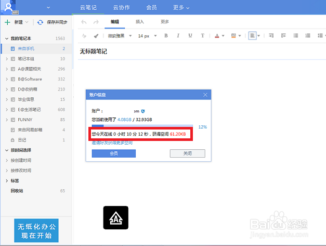Open the account dropdown arrow

(48, 7)
